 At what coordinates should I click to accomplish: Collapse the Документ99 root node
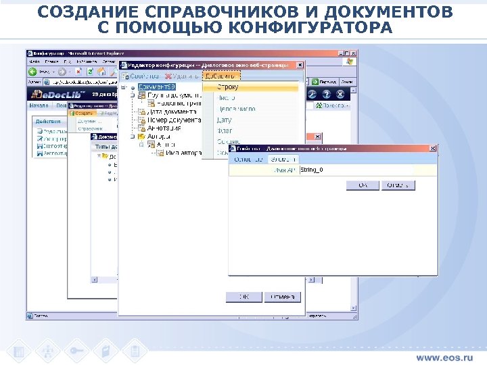coord(124,87)
